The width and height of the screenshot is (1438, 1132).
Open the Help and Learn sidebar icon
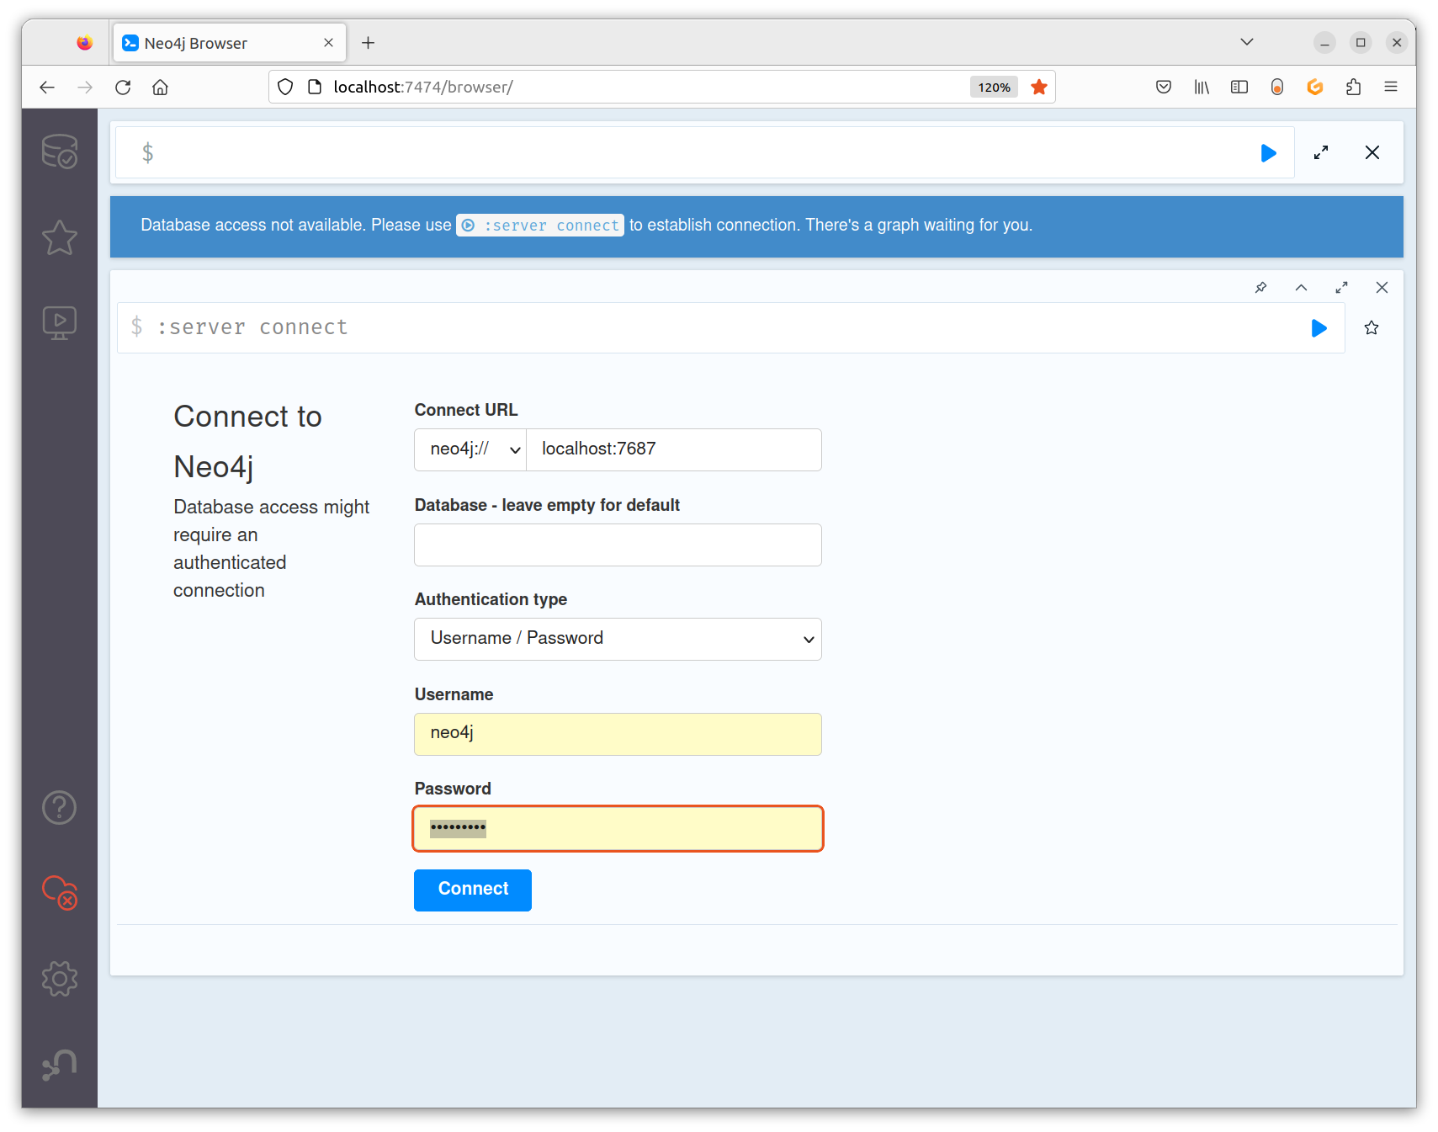pyautogui.click(x=60, y=808)
